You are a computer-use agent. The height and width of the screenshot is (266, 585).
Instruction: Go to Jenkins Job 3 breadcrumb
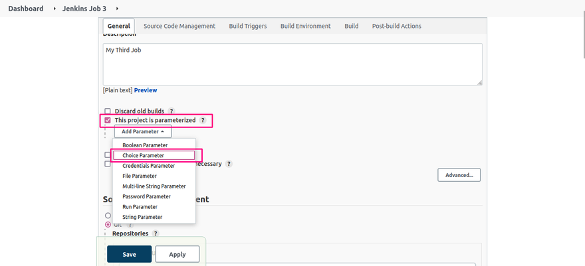click(x=84, y=8)
